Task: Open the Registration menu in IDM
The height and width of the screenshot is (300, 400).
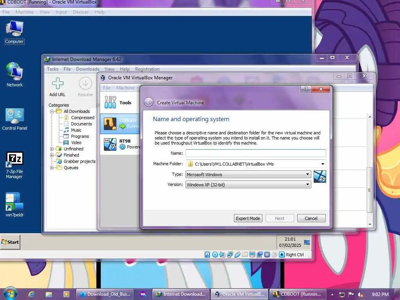Action: click(x=147, y=69)
